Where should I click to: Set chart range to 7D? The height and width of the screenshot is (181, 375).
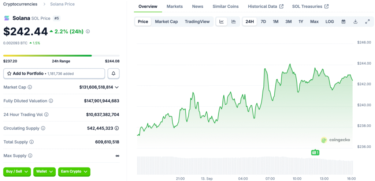tap(263, 22)
